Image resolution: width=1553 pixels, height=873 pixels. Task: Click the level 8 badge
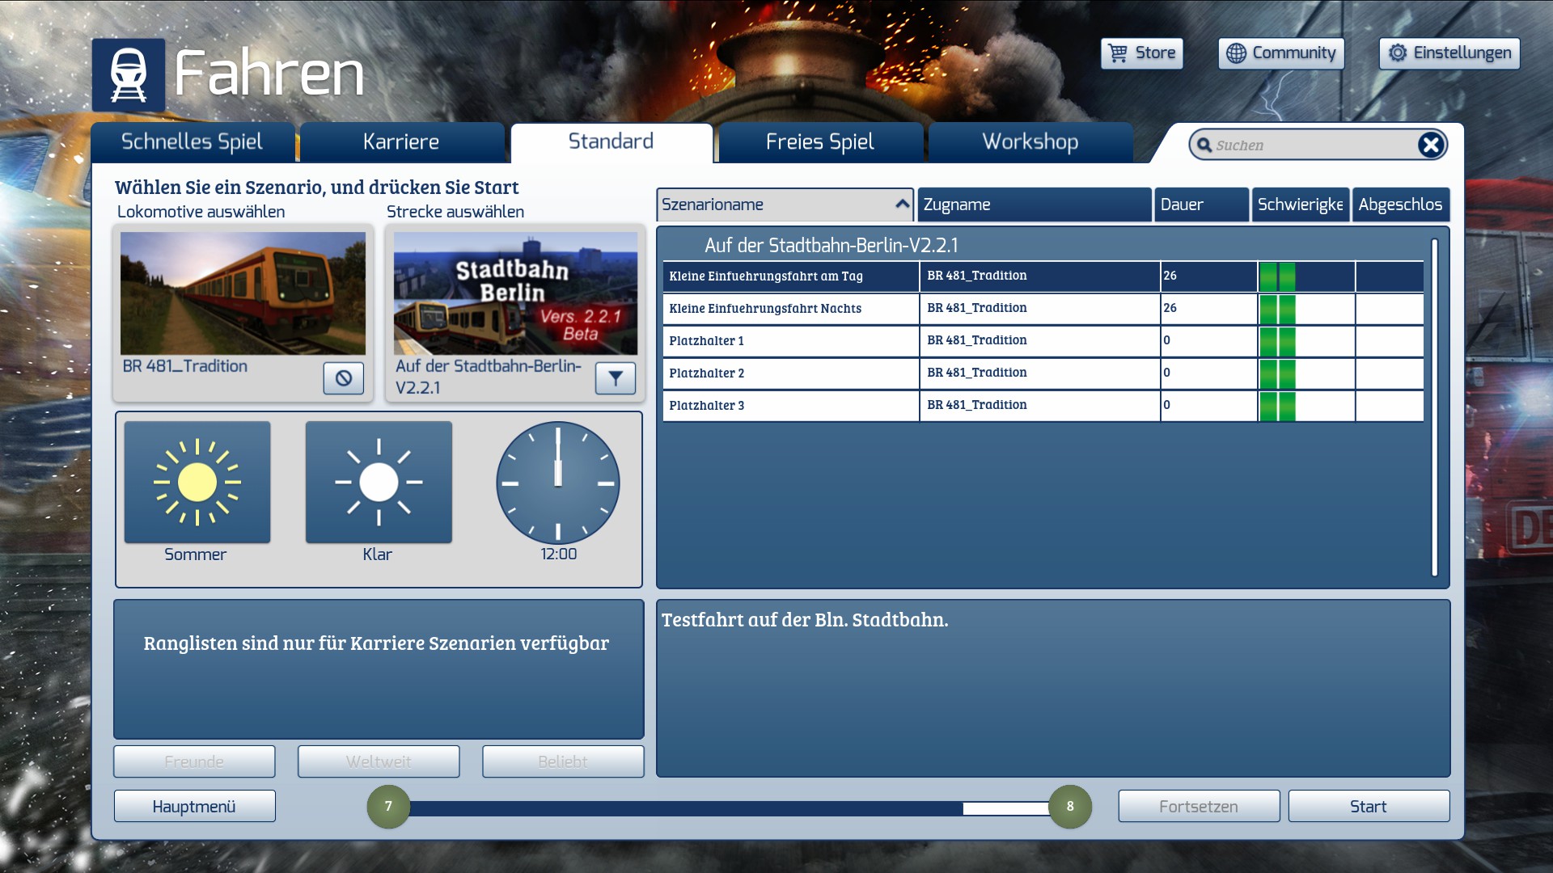point(1069,806)
